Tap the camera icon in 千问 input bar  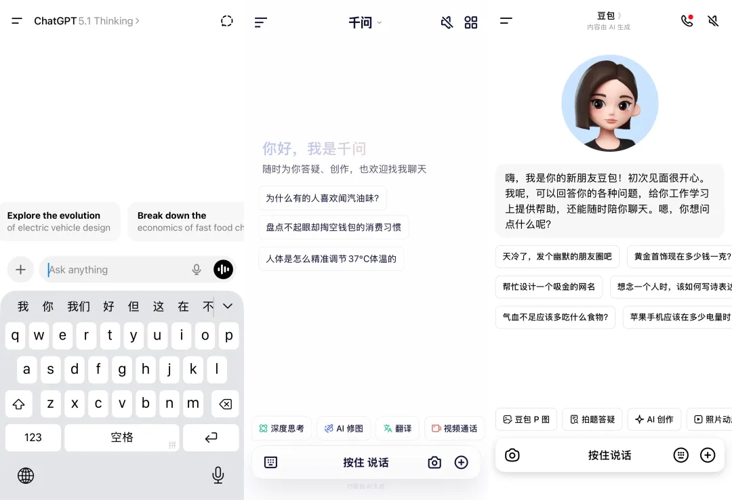point(434,462)
